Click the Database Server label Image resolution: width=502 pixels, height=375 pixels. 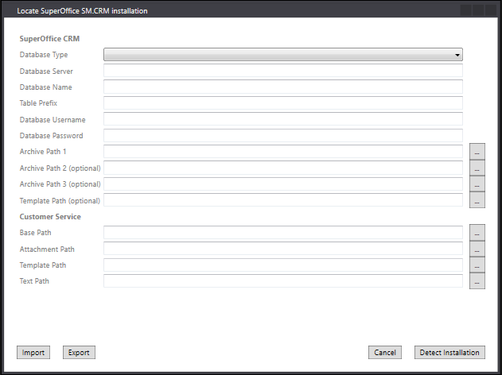click(x=46, y=71)
